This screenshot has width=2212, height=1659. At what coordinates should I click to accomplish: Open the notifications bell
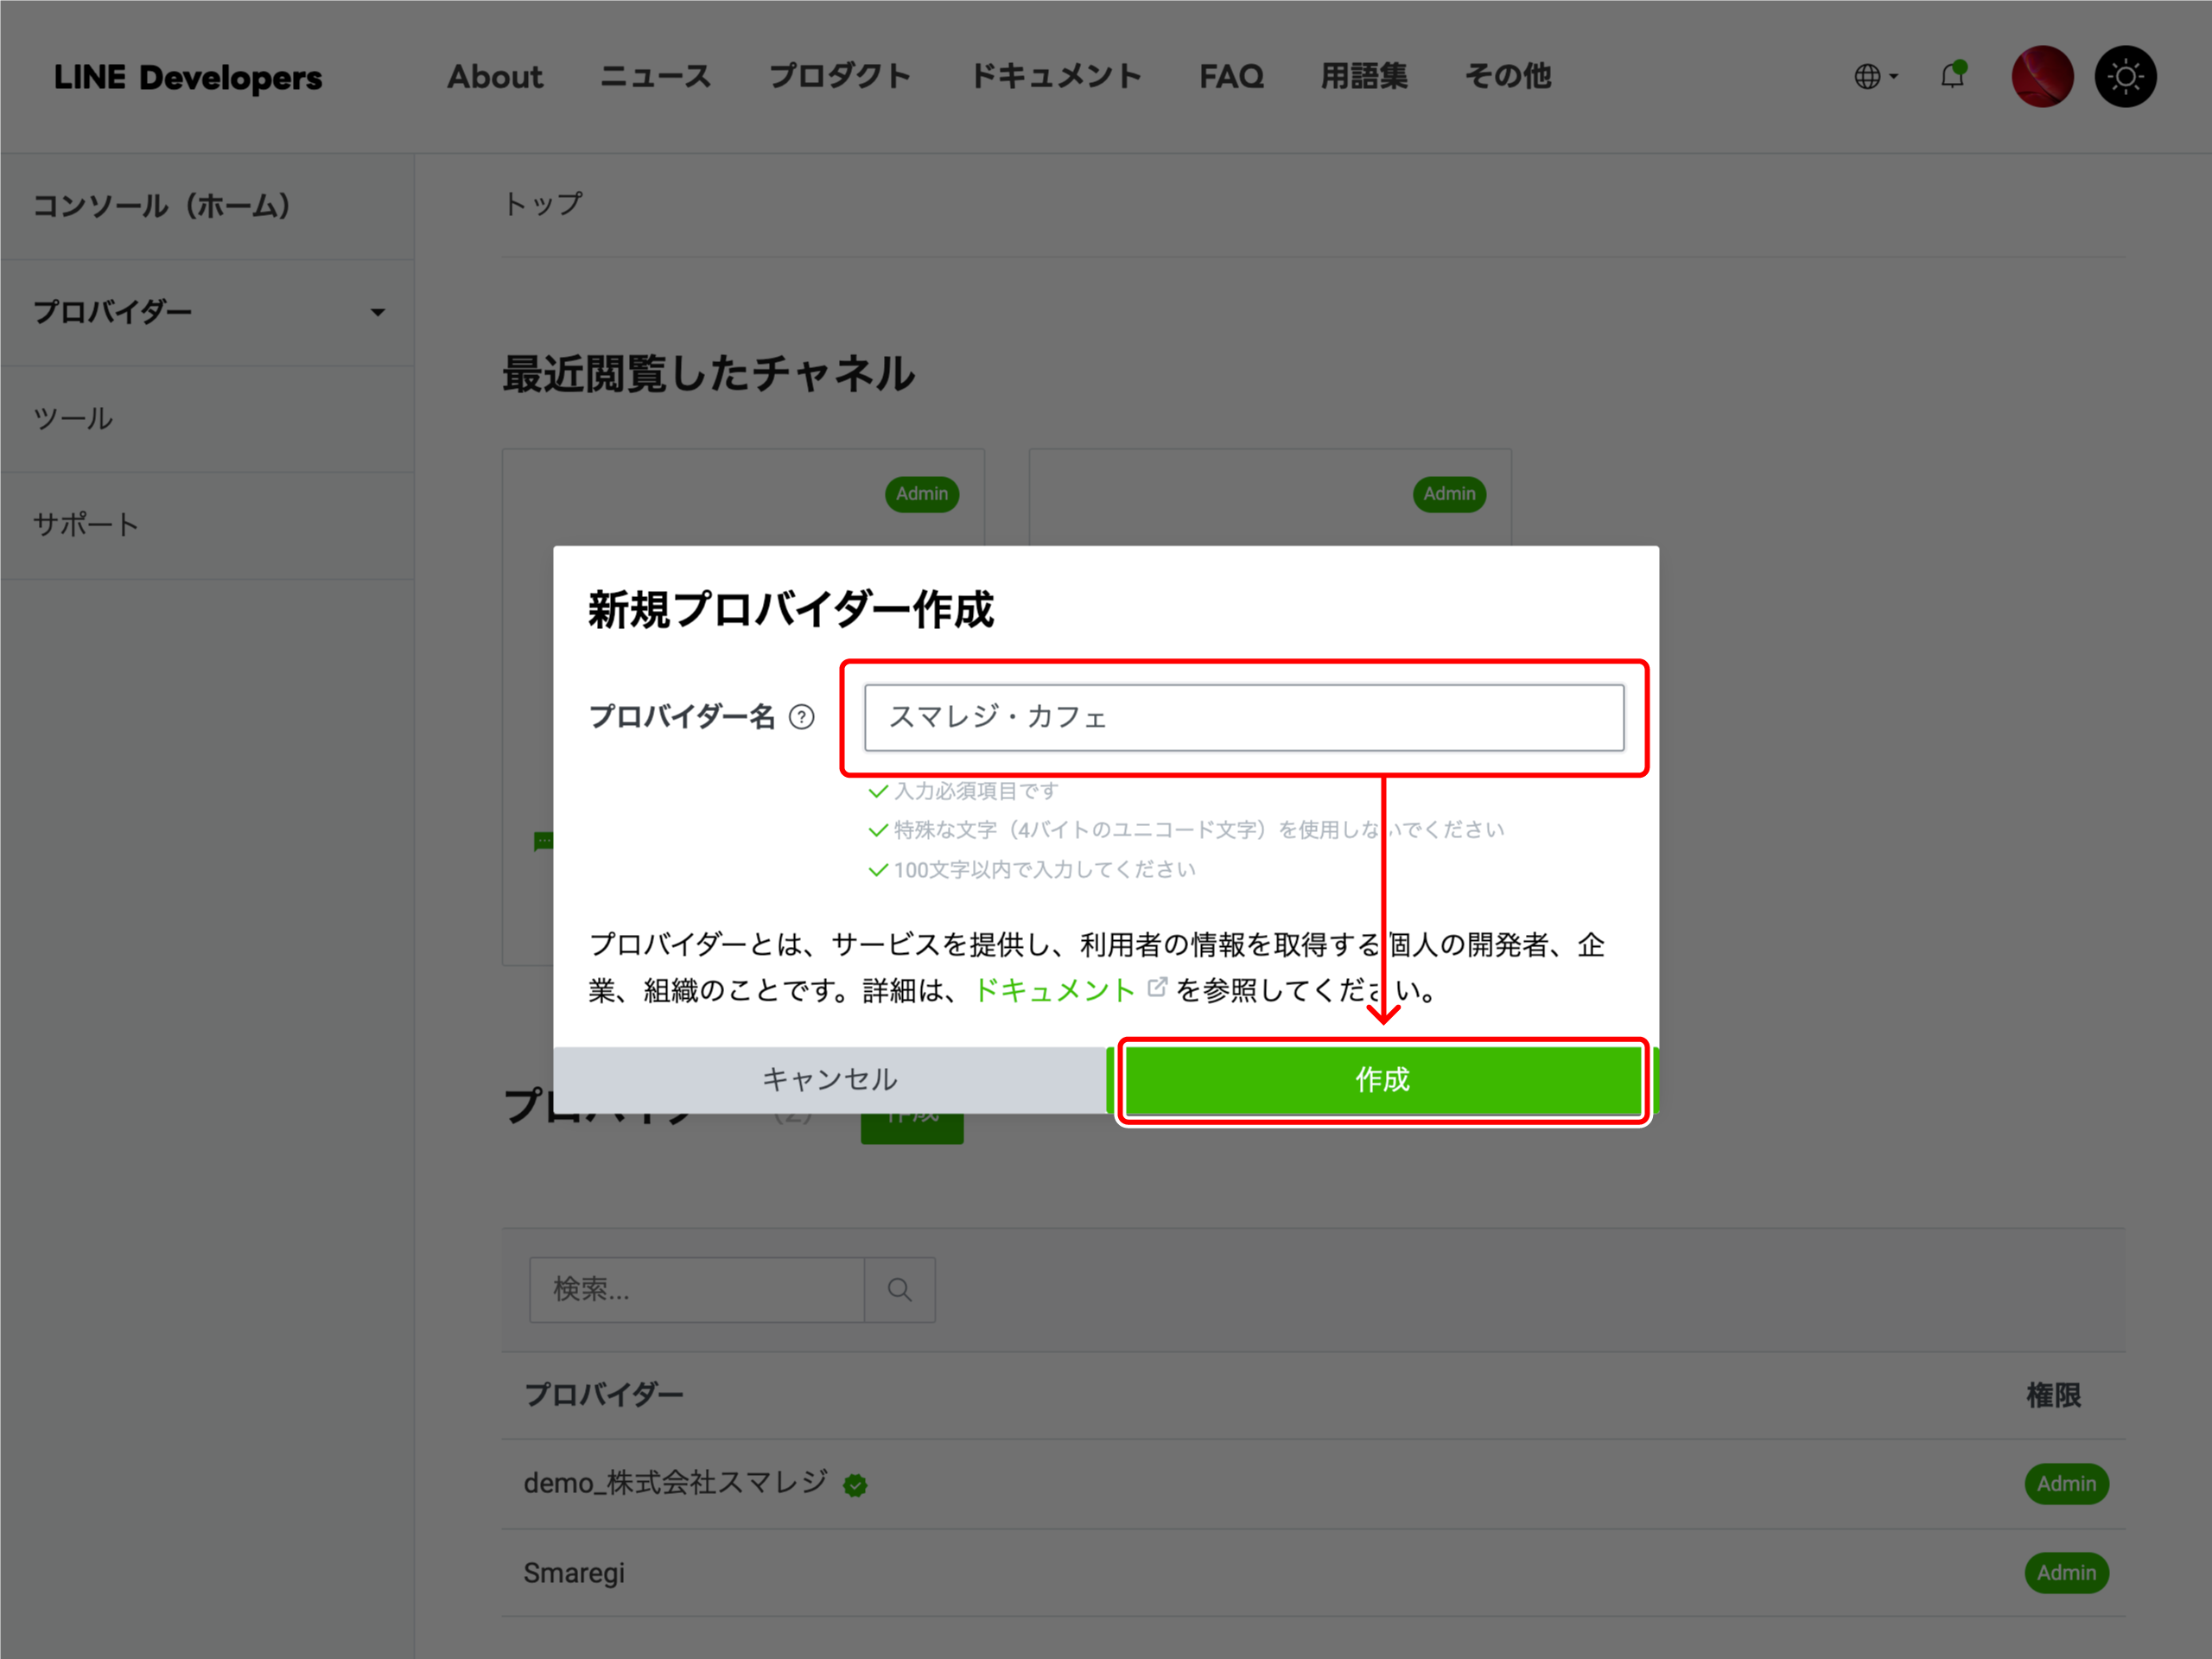click(1953, 75)
